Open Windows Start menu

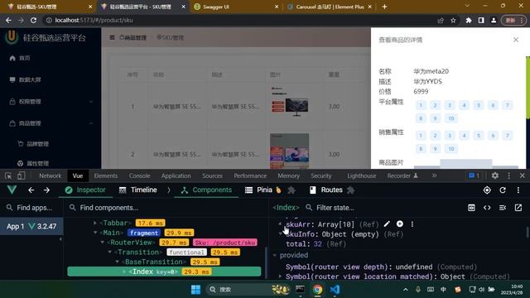tap(195, 290)
